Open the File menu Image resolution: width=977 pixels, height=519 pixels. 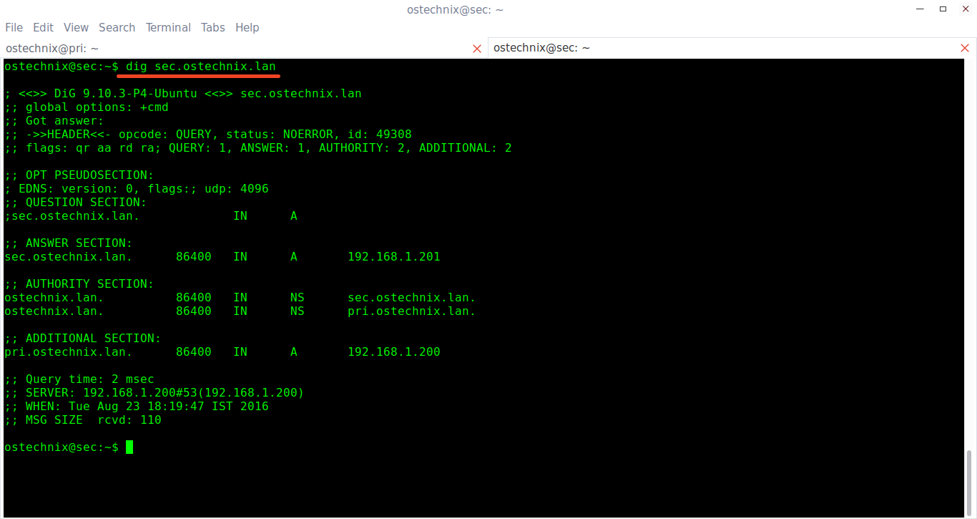pos(14,27)
